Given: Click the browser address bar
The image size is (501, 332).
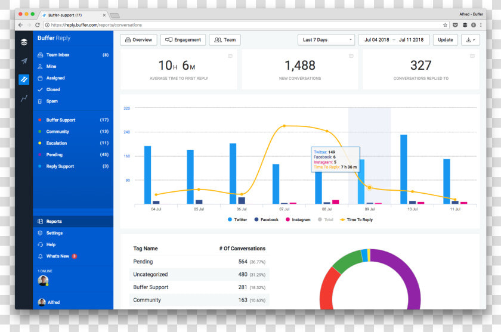Looking at the screenshot, I should pos(246,25).
